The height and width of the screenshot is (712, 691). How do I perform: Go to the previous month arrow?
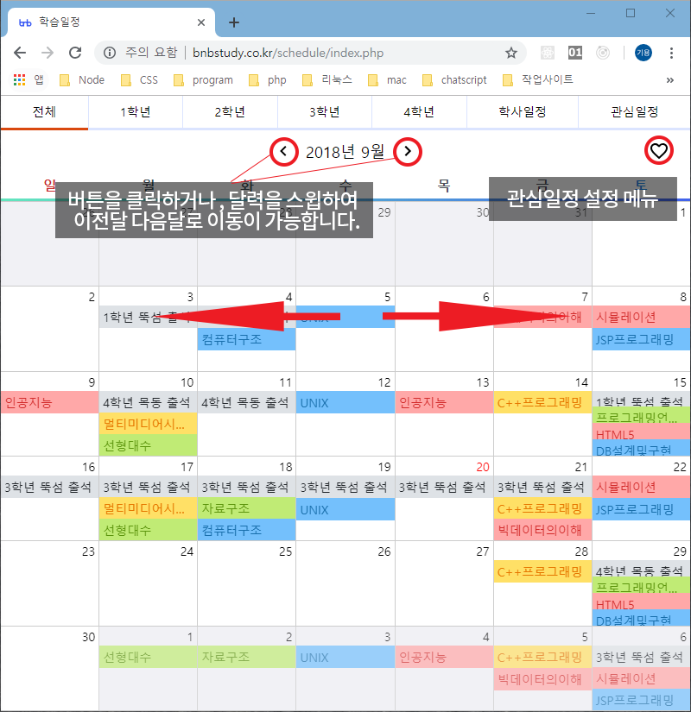pos(284,151)
